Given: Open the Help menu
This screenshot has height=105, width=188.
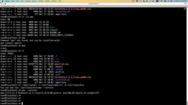Looking at the screenshot, I should [60, 1].
